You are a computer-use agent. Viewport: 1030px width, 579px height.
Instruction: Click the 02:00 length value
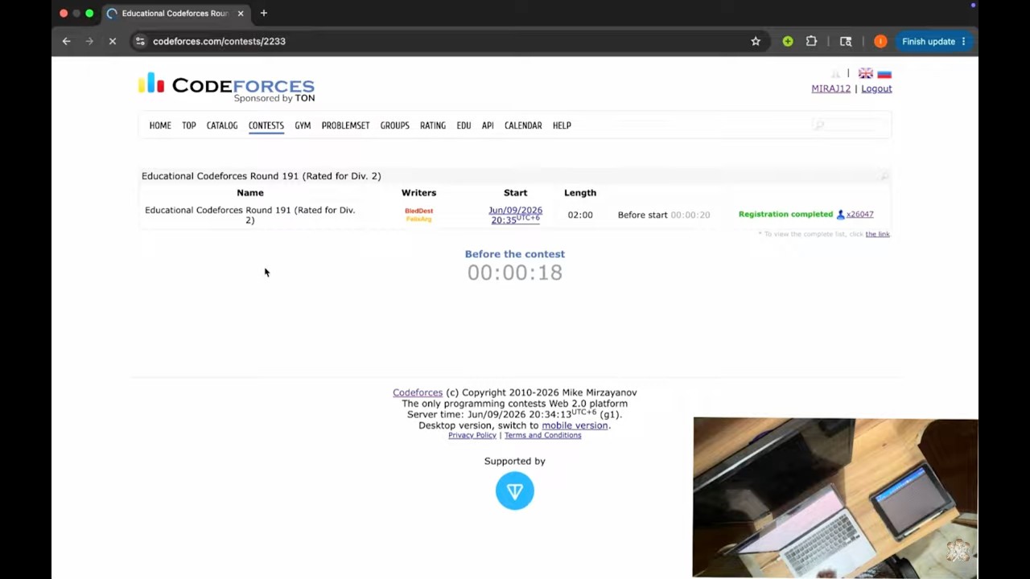tap(580, 215)
